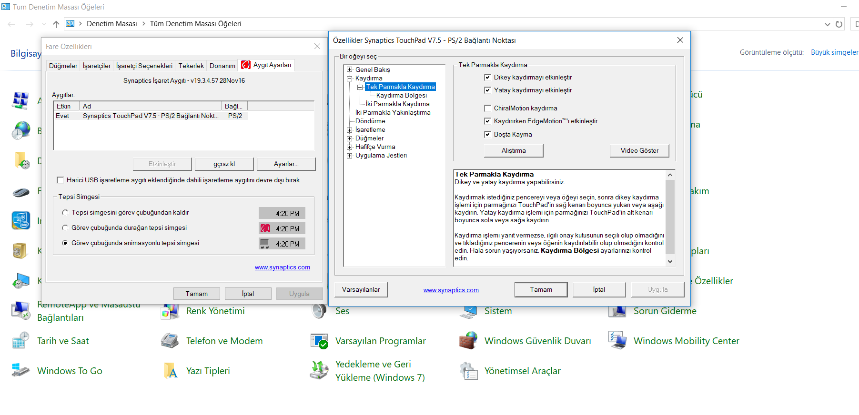The width and height of the screenshot is (859, 415).
Task: Open the Windows To Go icon
Action: [x=21, y=371]
